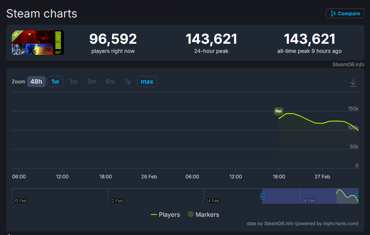Viewport: 370px width, 235px height.
Task: Grab the right navigator range handle
Action: click(x=358, y=196)
